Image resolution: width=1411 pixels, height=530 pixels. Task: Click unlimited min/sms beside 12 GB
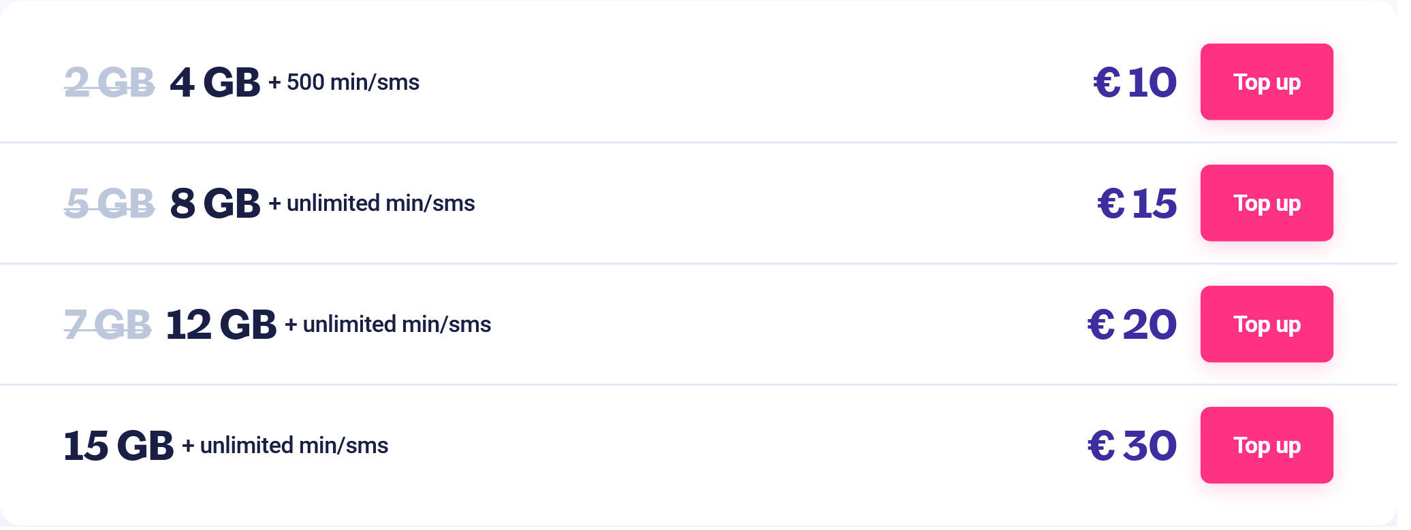pyautogui.click(x=388, y=325)
